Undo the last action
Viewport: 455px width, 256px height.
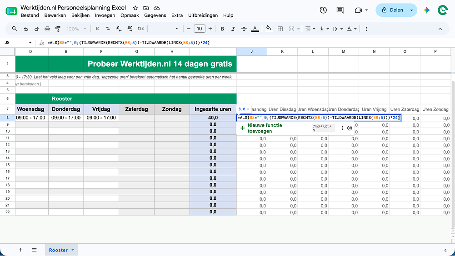pos(26,29)
